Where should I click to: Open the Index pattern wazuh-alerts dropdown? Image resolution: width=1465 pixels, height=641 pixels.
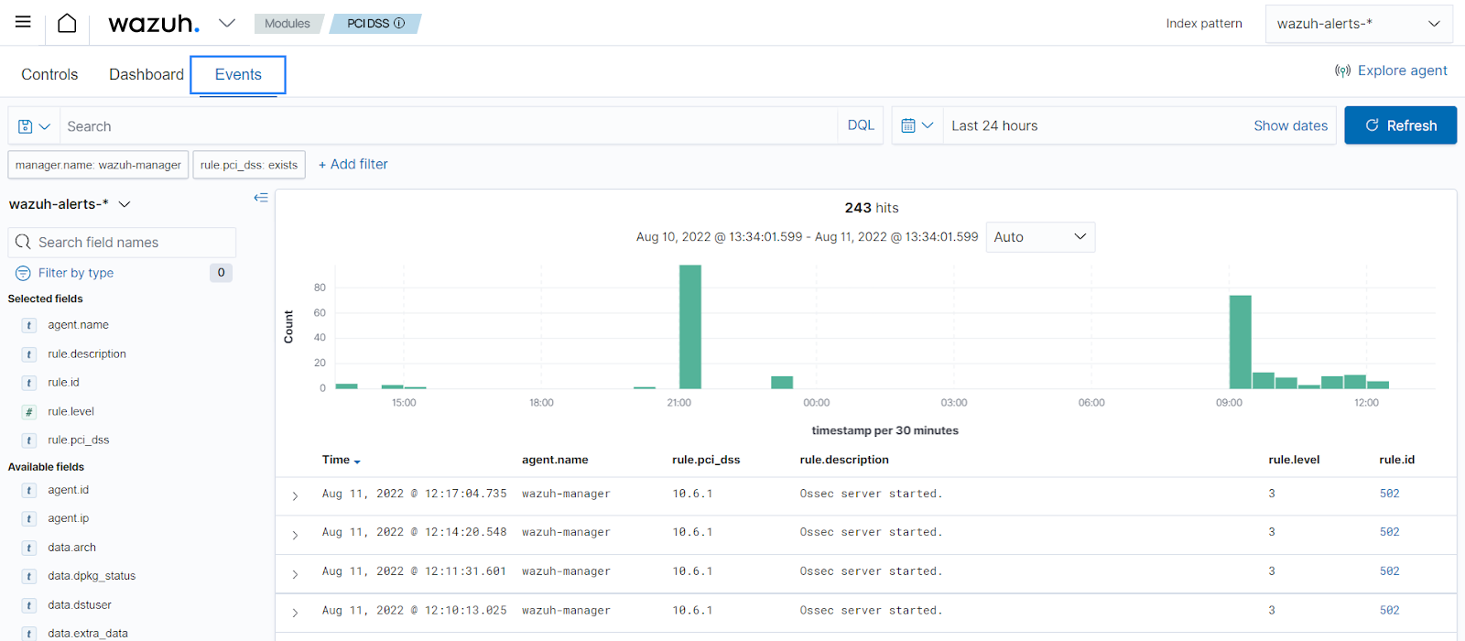pyautogui.click(x=1358, y=24)
